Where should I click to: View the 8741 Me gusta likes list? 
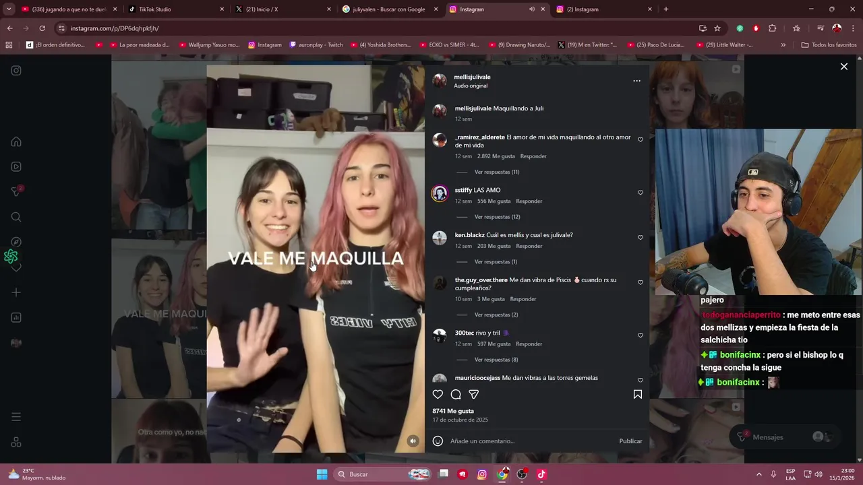[x=453, y=411]
